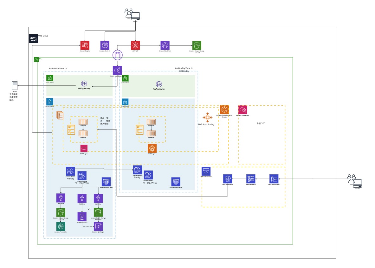
Task: Select the 'Primary' label under Aurora
Action: pyautogui.click(x=70, y=179)
